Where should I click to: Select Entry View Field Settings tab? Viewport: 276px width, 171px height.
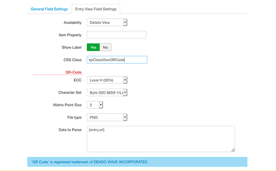(x=96, y=9)
